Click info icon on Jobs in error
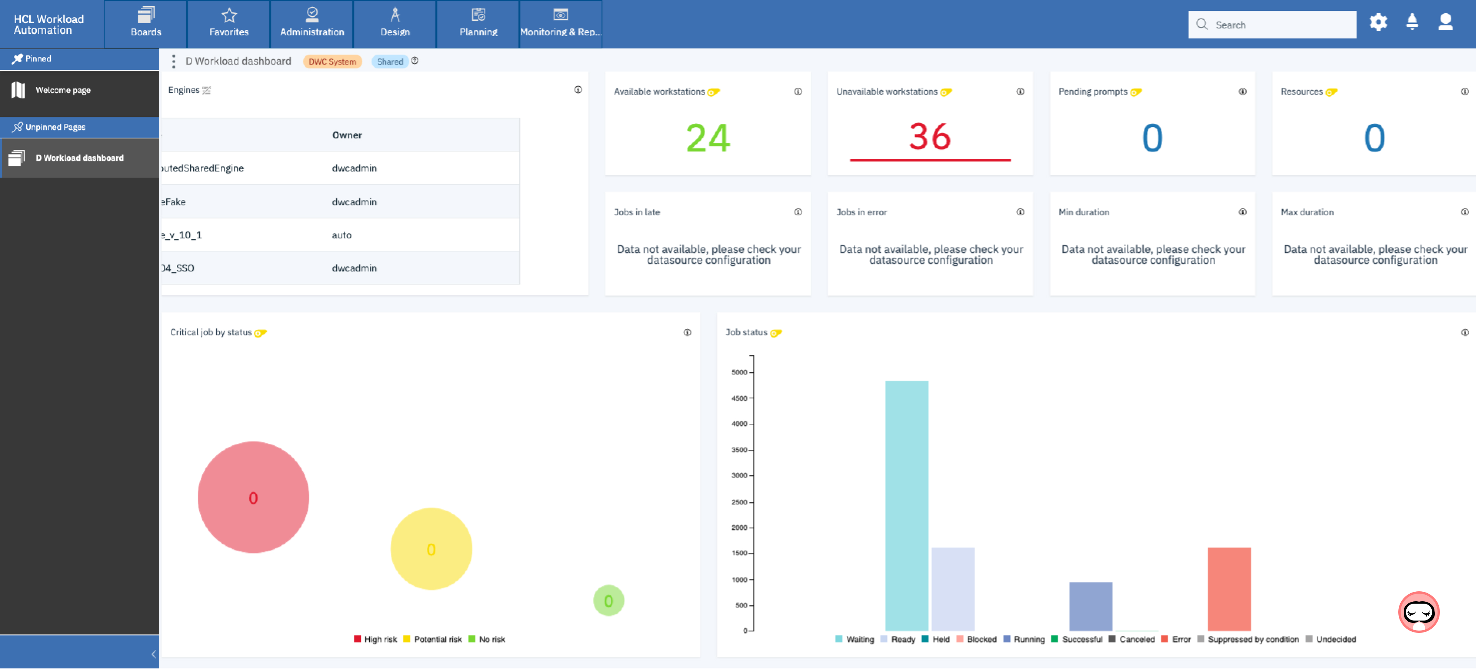 (x=1020, y=212)
